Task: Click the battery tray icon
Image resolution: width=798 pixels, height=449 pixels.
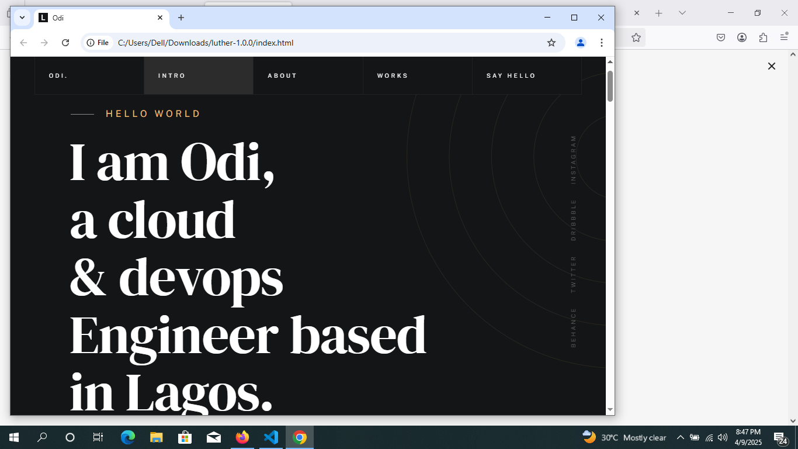Action: (x=695, y=437)
